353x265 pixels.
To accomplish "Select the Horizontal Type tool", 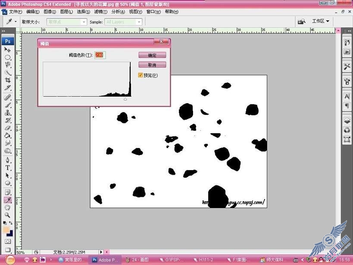I will pos(8,168).
